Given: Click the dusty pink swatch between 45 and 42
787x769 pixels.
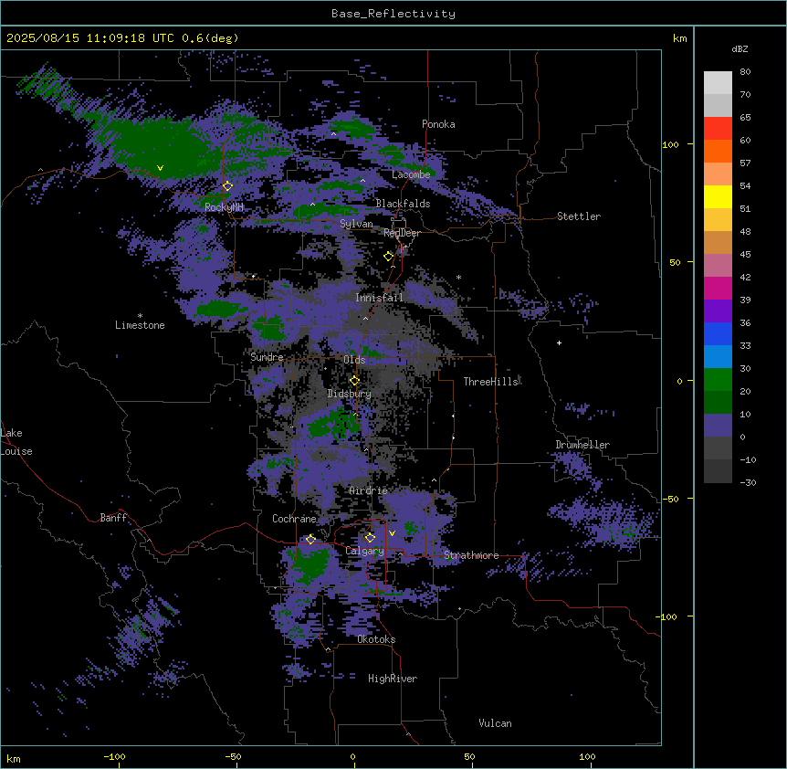Looking at the screenshot, I should click(x=718, y=265).
